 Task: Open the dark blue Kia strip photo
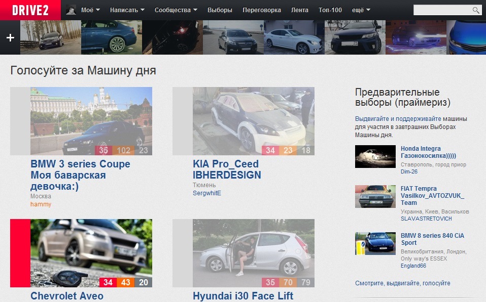pos(355,37)
